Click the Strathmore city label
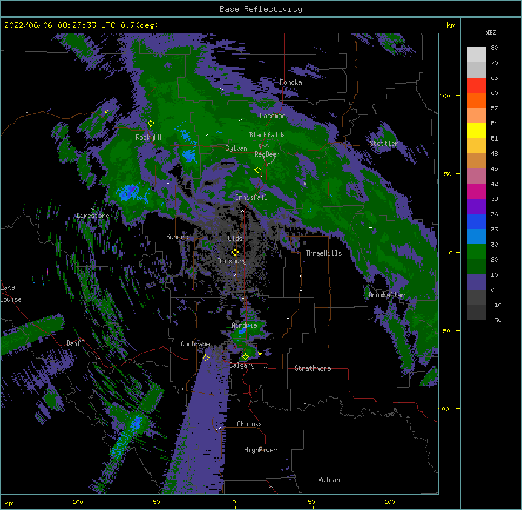 click(x=312, y=368)
